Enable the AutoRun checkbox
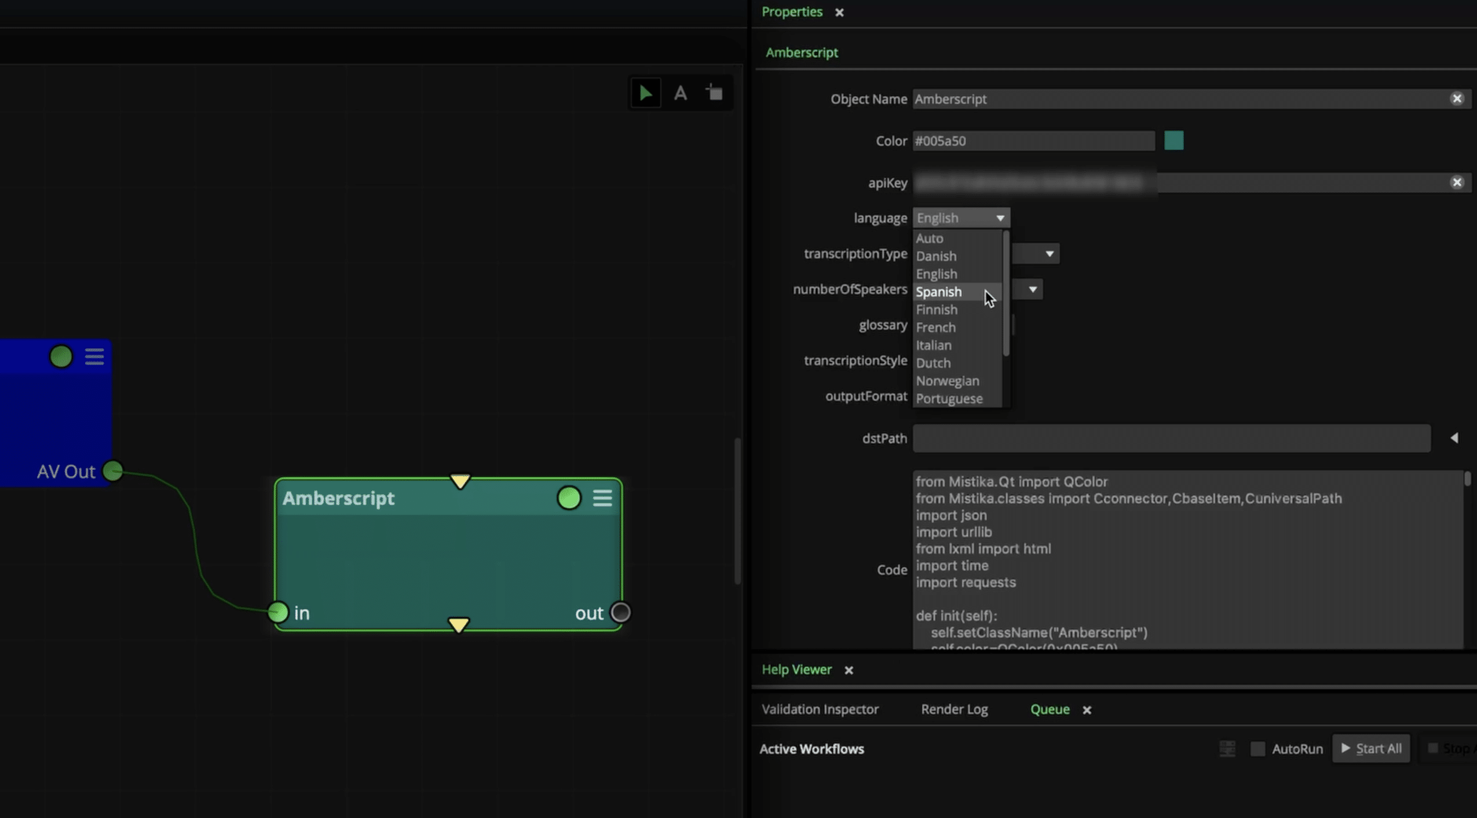 click(x=1257, y=748)
